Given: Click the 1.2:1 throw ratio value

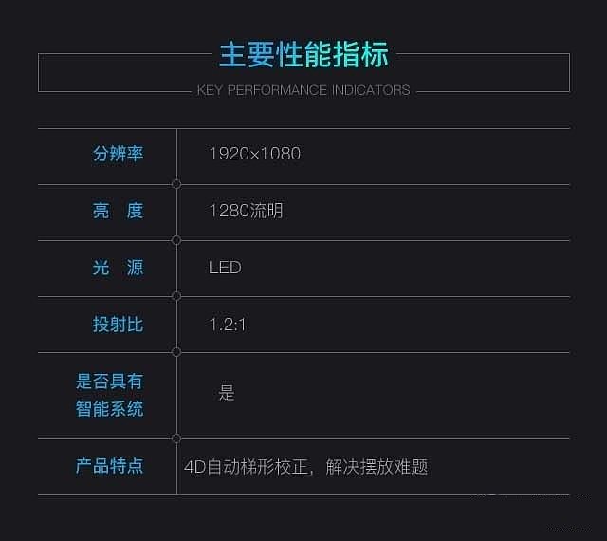Looking at the screenshot, I should click(x=228, y=325).
